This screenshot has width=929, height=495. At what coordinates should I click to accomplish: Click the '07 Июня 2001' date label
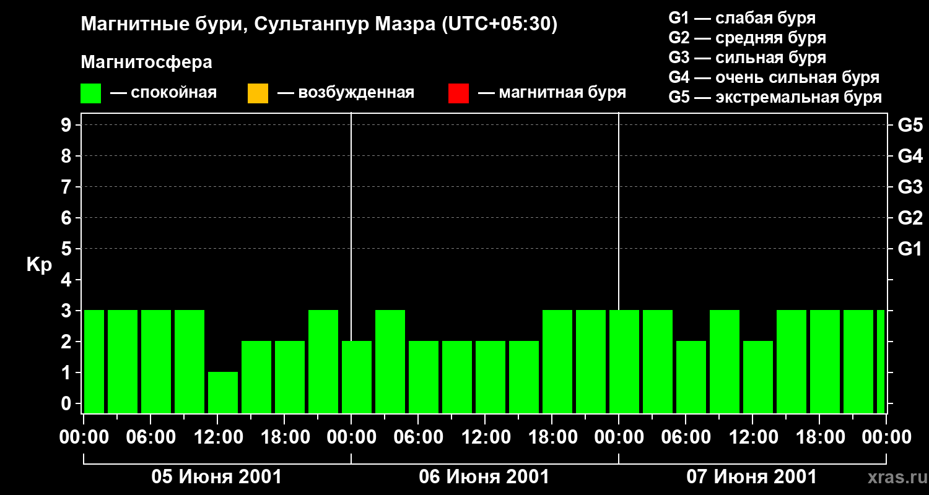(x=752, y=477)
